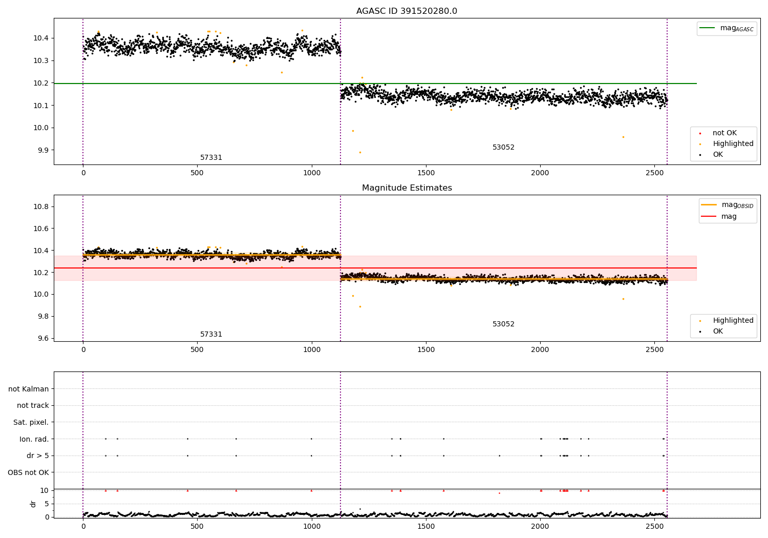Image resolution: width=768 pixels, height=538 pixels.
Task: Click the 10.4 y-tick in middle plot
Action: click(x=41, y=251)
